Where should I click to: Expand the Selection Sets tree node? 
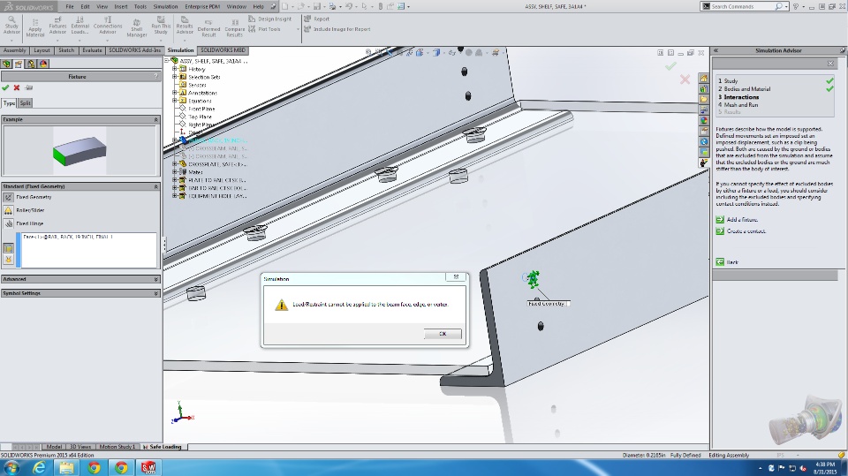[175, 77]
